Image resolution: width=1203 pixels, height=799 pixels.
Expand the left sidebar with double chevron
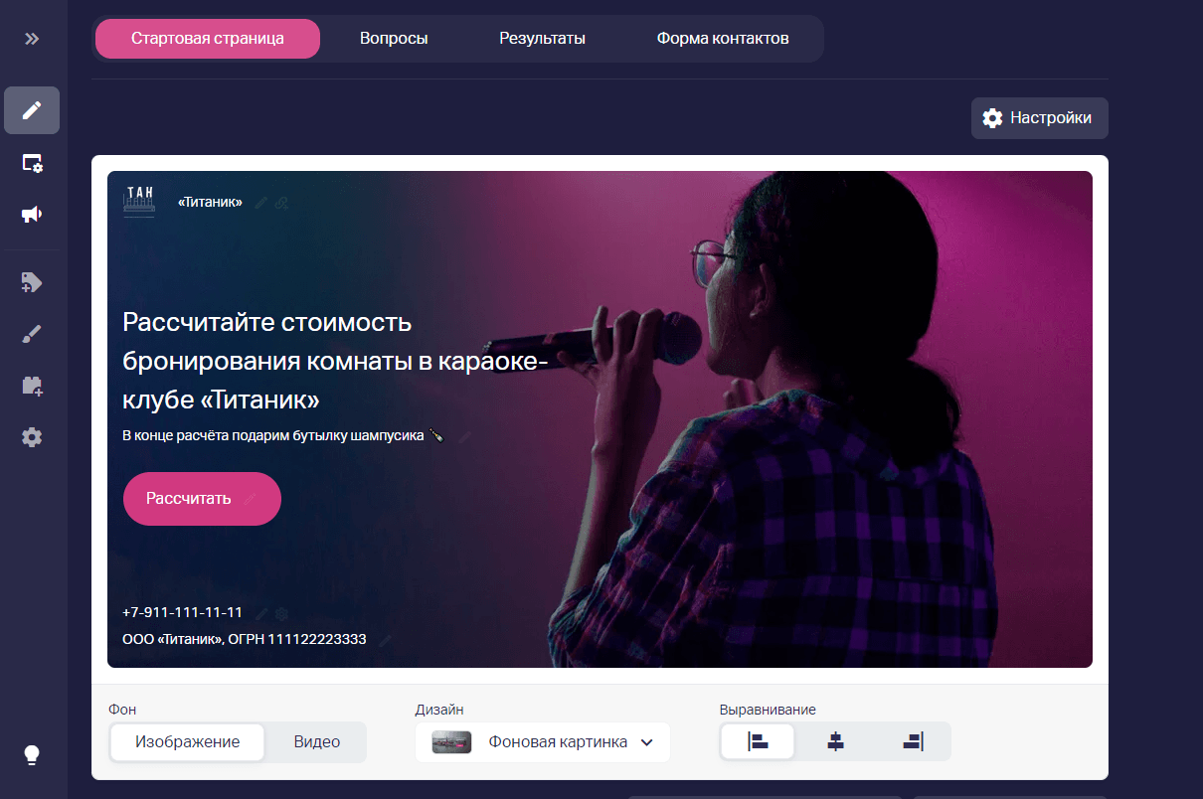[32, 39]
